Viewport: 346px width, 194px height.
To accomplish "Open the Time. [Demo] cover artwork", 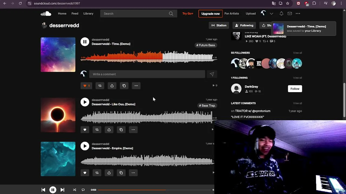I will 58,55.
